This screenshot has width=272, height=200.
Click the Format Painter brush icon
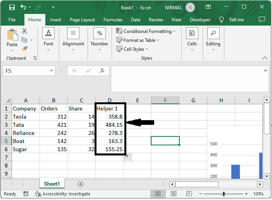tap(24, 48)
